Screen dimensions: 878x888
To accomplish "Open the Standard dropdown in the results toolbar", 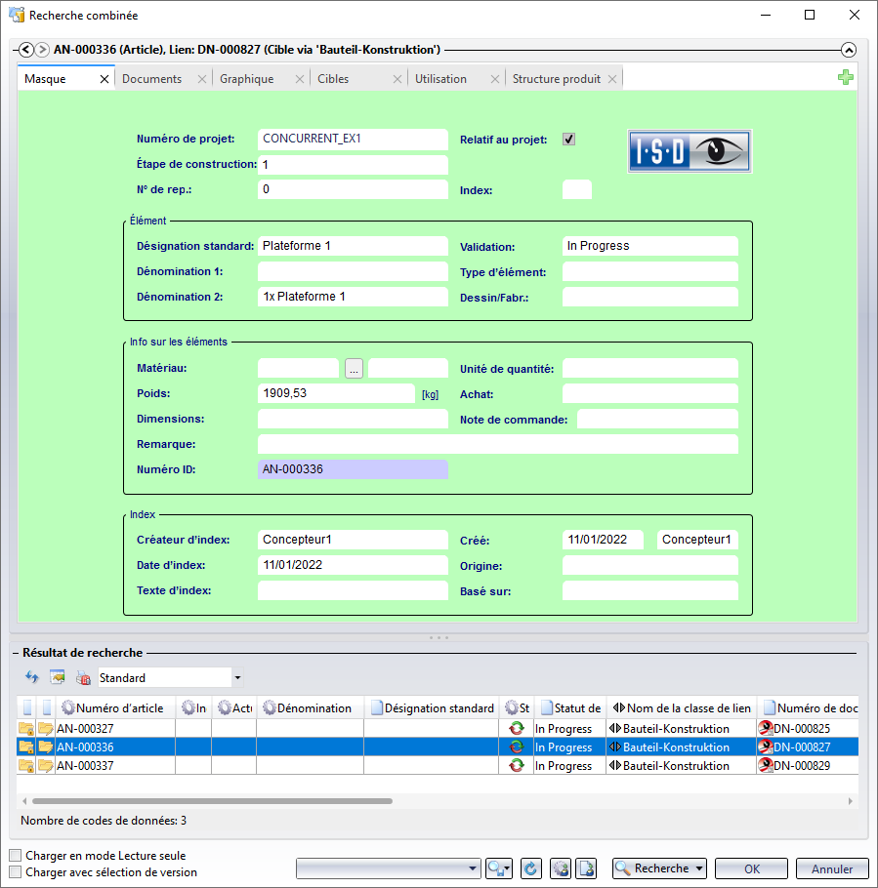I will point(237,677).
